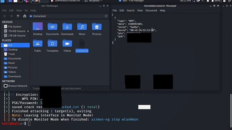Click the essid line in Mousepad
This screenshot has height=130, width=232.
pos(129,27)
